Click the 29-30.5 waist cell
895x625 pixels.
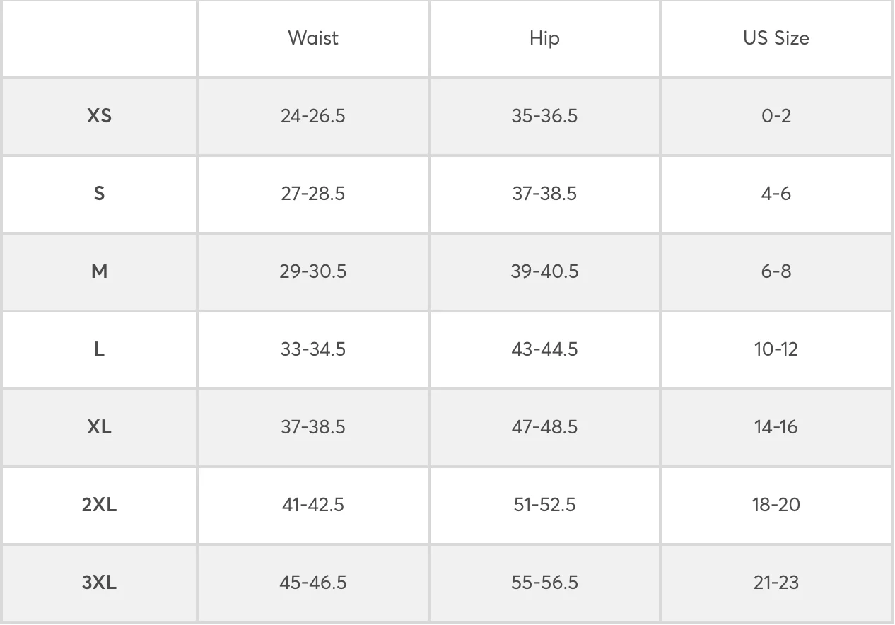tap(313, 271)
